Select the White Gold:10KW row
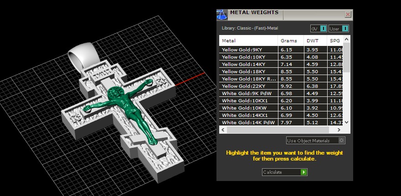Screen dimensions: 401x196 click(281, 108)
